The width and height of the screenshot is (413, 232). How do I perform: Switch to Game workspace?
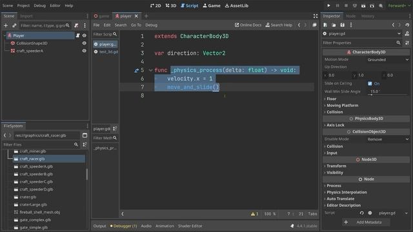[212, 6]
